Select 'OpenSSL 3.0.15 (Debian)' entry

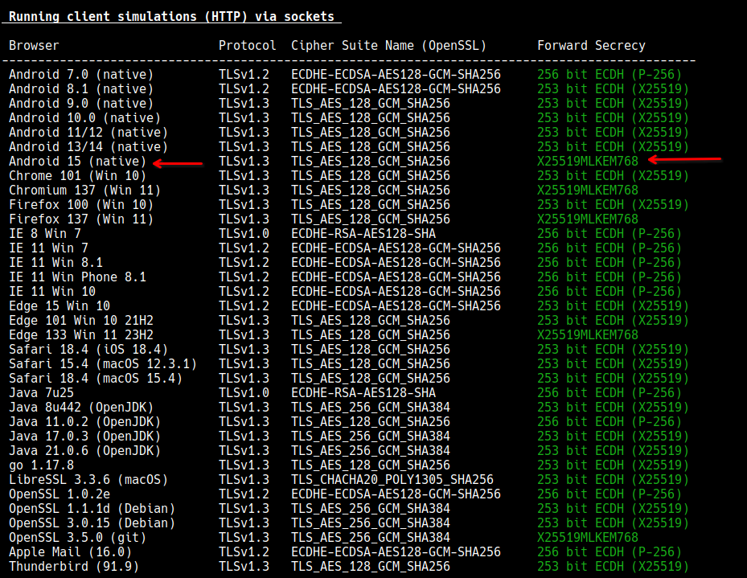click(x=92, y=523)
